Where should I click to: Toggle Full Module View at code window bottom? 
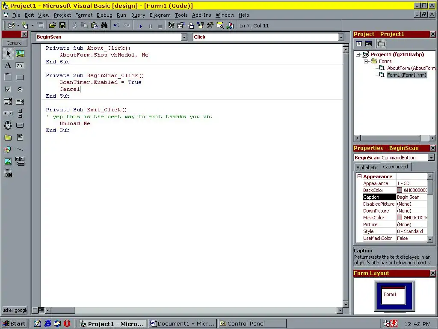41,310
